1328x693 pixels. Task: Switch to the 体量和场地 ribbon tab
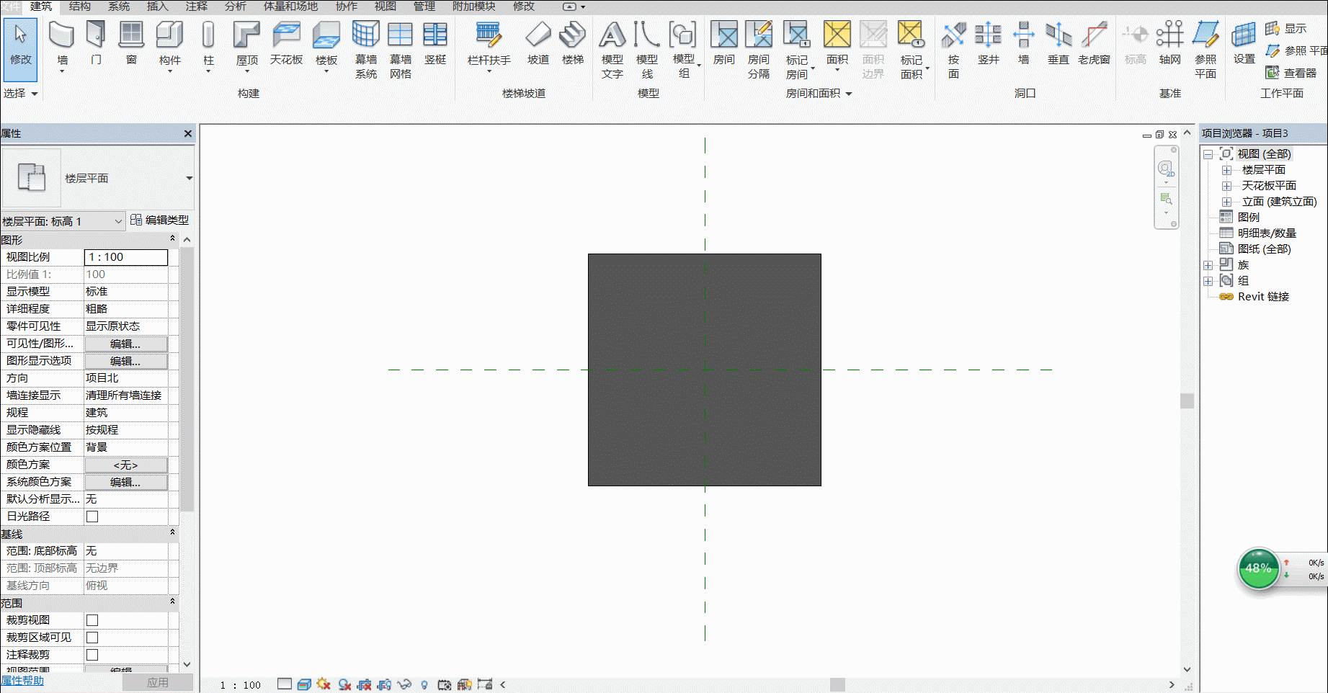click(x=290, y=6)
